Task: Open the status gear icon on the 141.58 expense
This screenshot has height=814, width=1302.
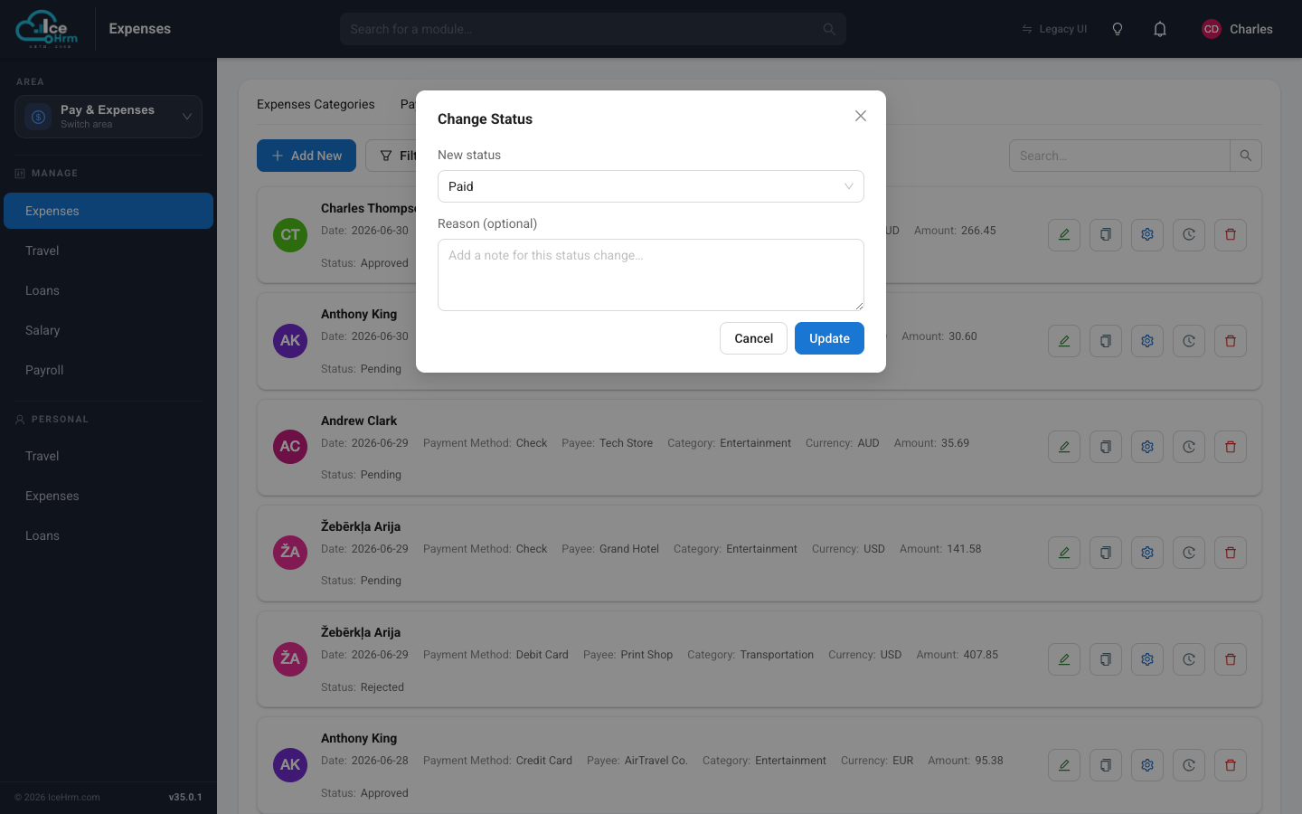Action: pyautogui.click(x=1147, y=553)
